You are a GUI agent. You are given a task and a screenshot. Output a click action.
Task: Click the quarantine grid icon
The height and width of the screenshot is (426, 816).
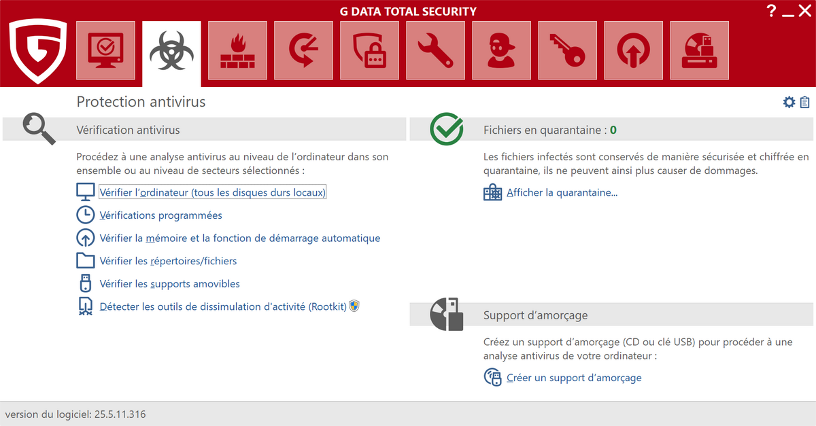(x=492, y=192)
